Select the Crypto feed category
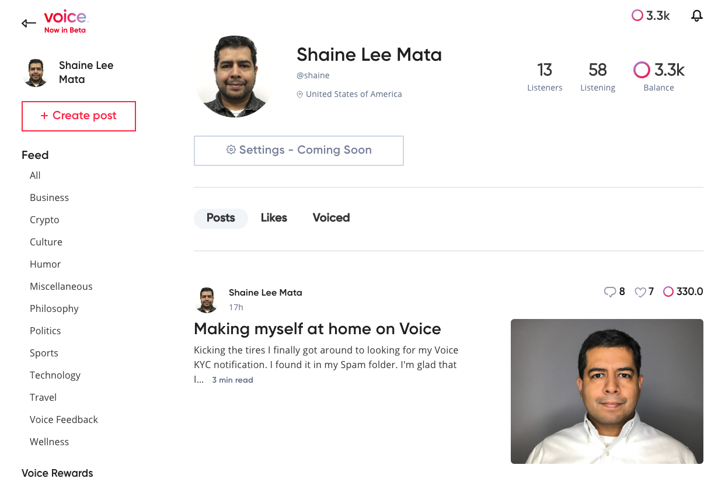Viewport: 718px width, 489px height. (x=44, y=220)
